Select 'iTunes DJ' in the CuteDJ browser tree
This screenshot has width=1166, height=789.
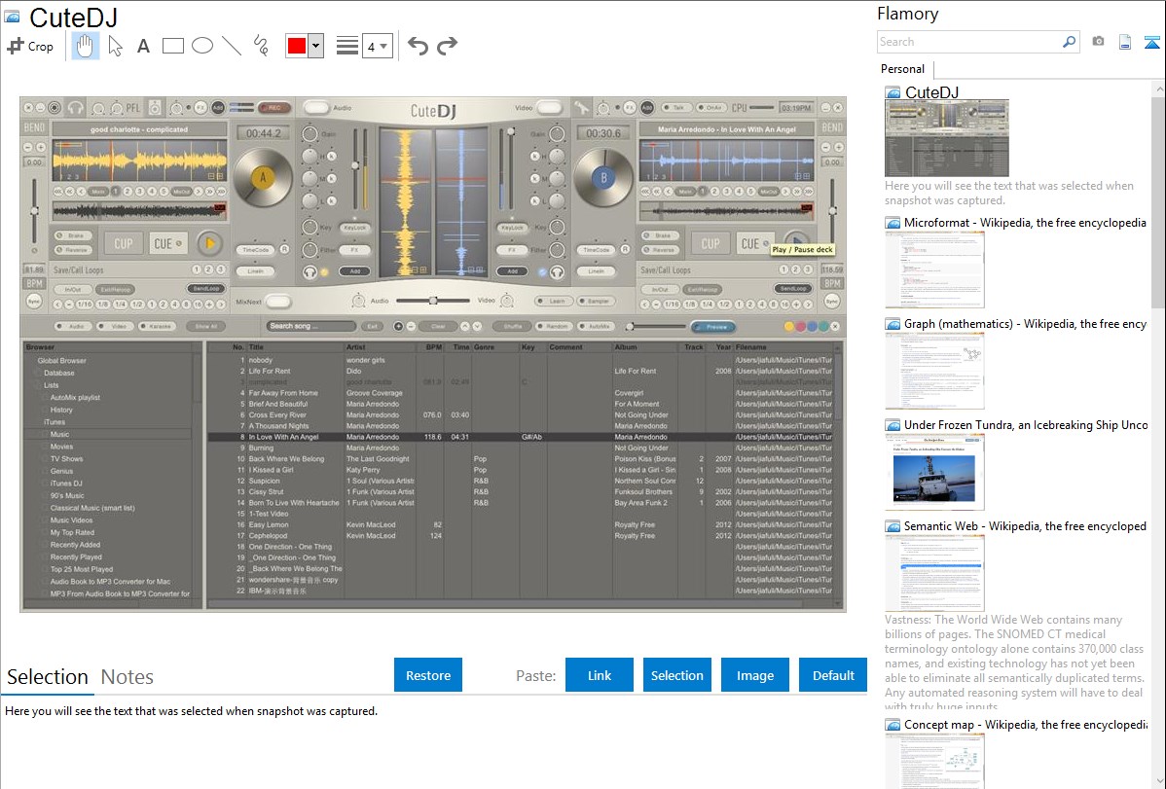click(66, 484)
